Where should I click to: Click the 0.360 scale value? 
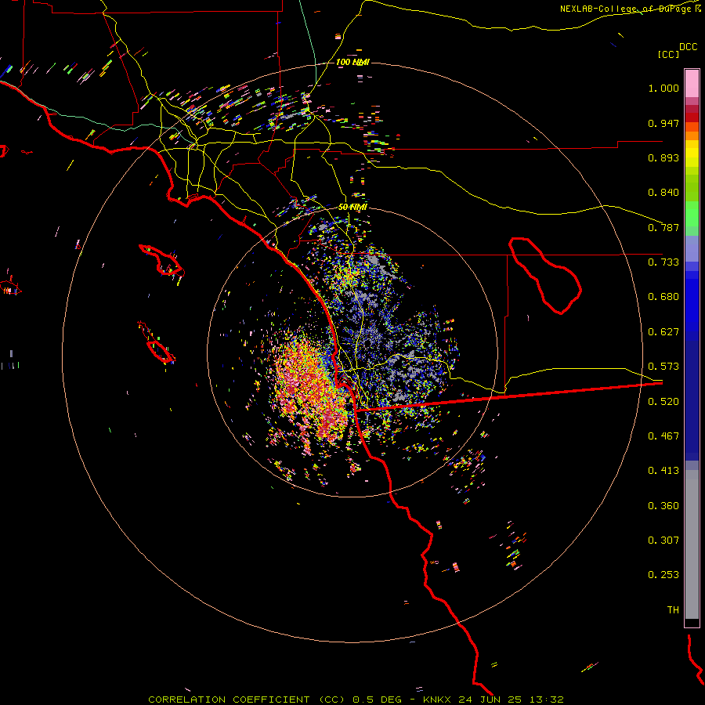coord(663,506)
